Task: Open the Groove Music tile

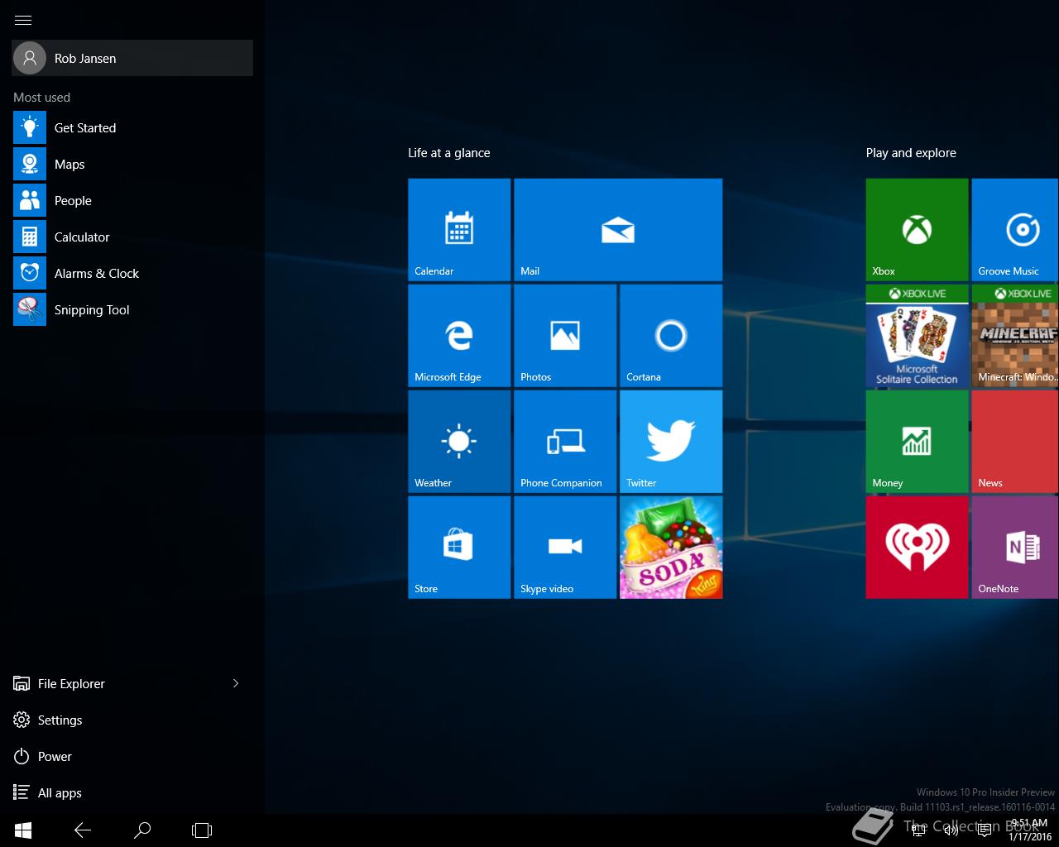Action: pos(1016,229)
